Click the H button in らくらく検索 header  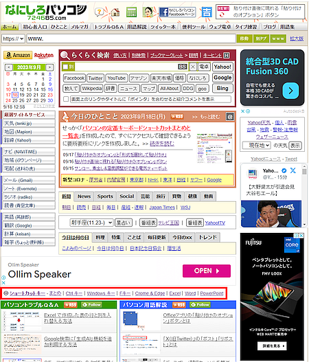pos(227,56)
